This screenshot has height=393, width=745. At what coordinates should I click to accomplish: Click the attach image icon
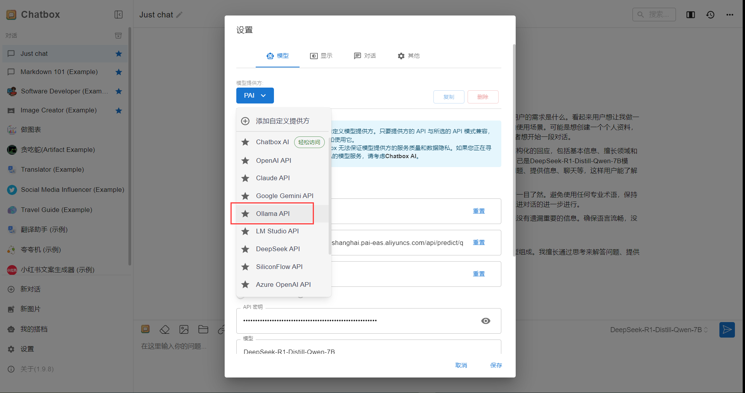tap(184, 329)
